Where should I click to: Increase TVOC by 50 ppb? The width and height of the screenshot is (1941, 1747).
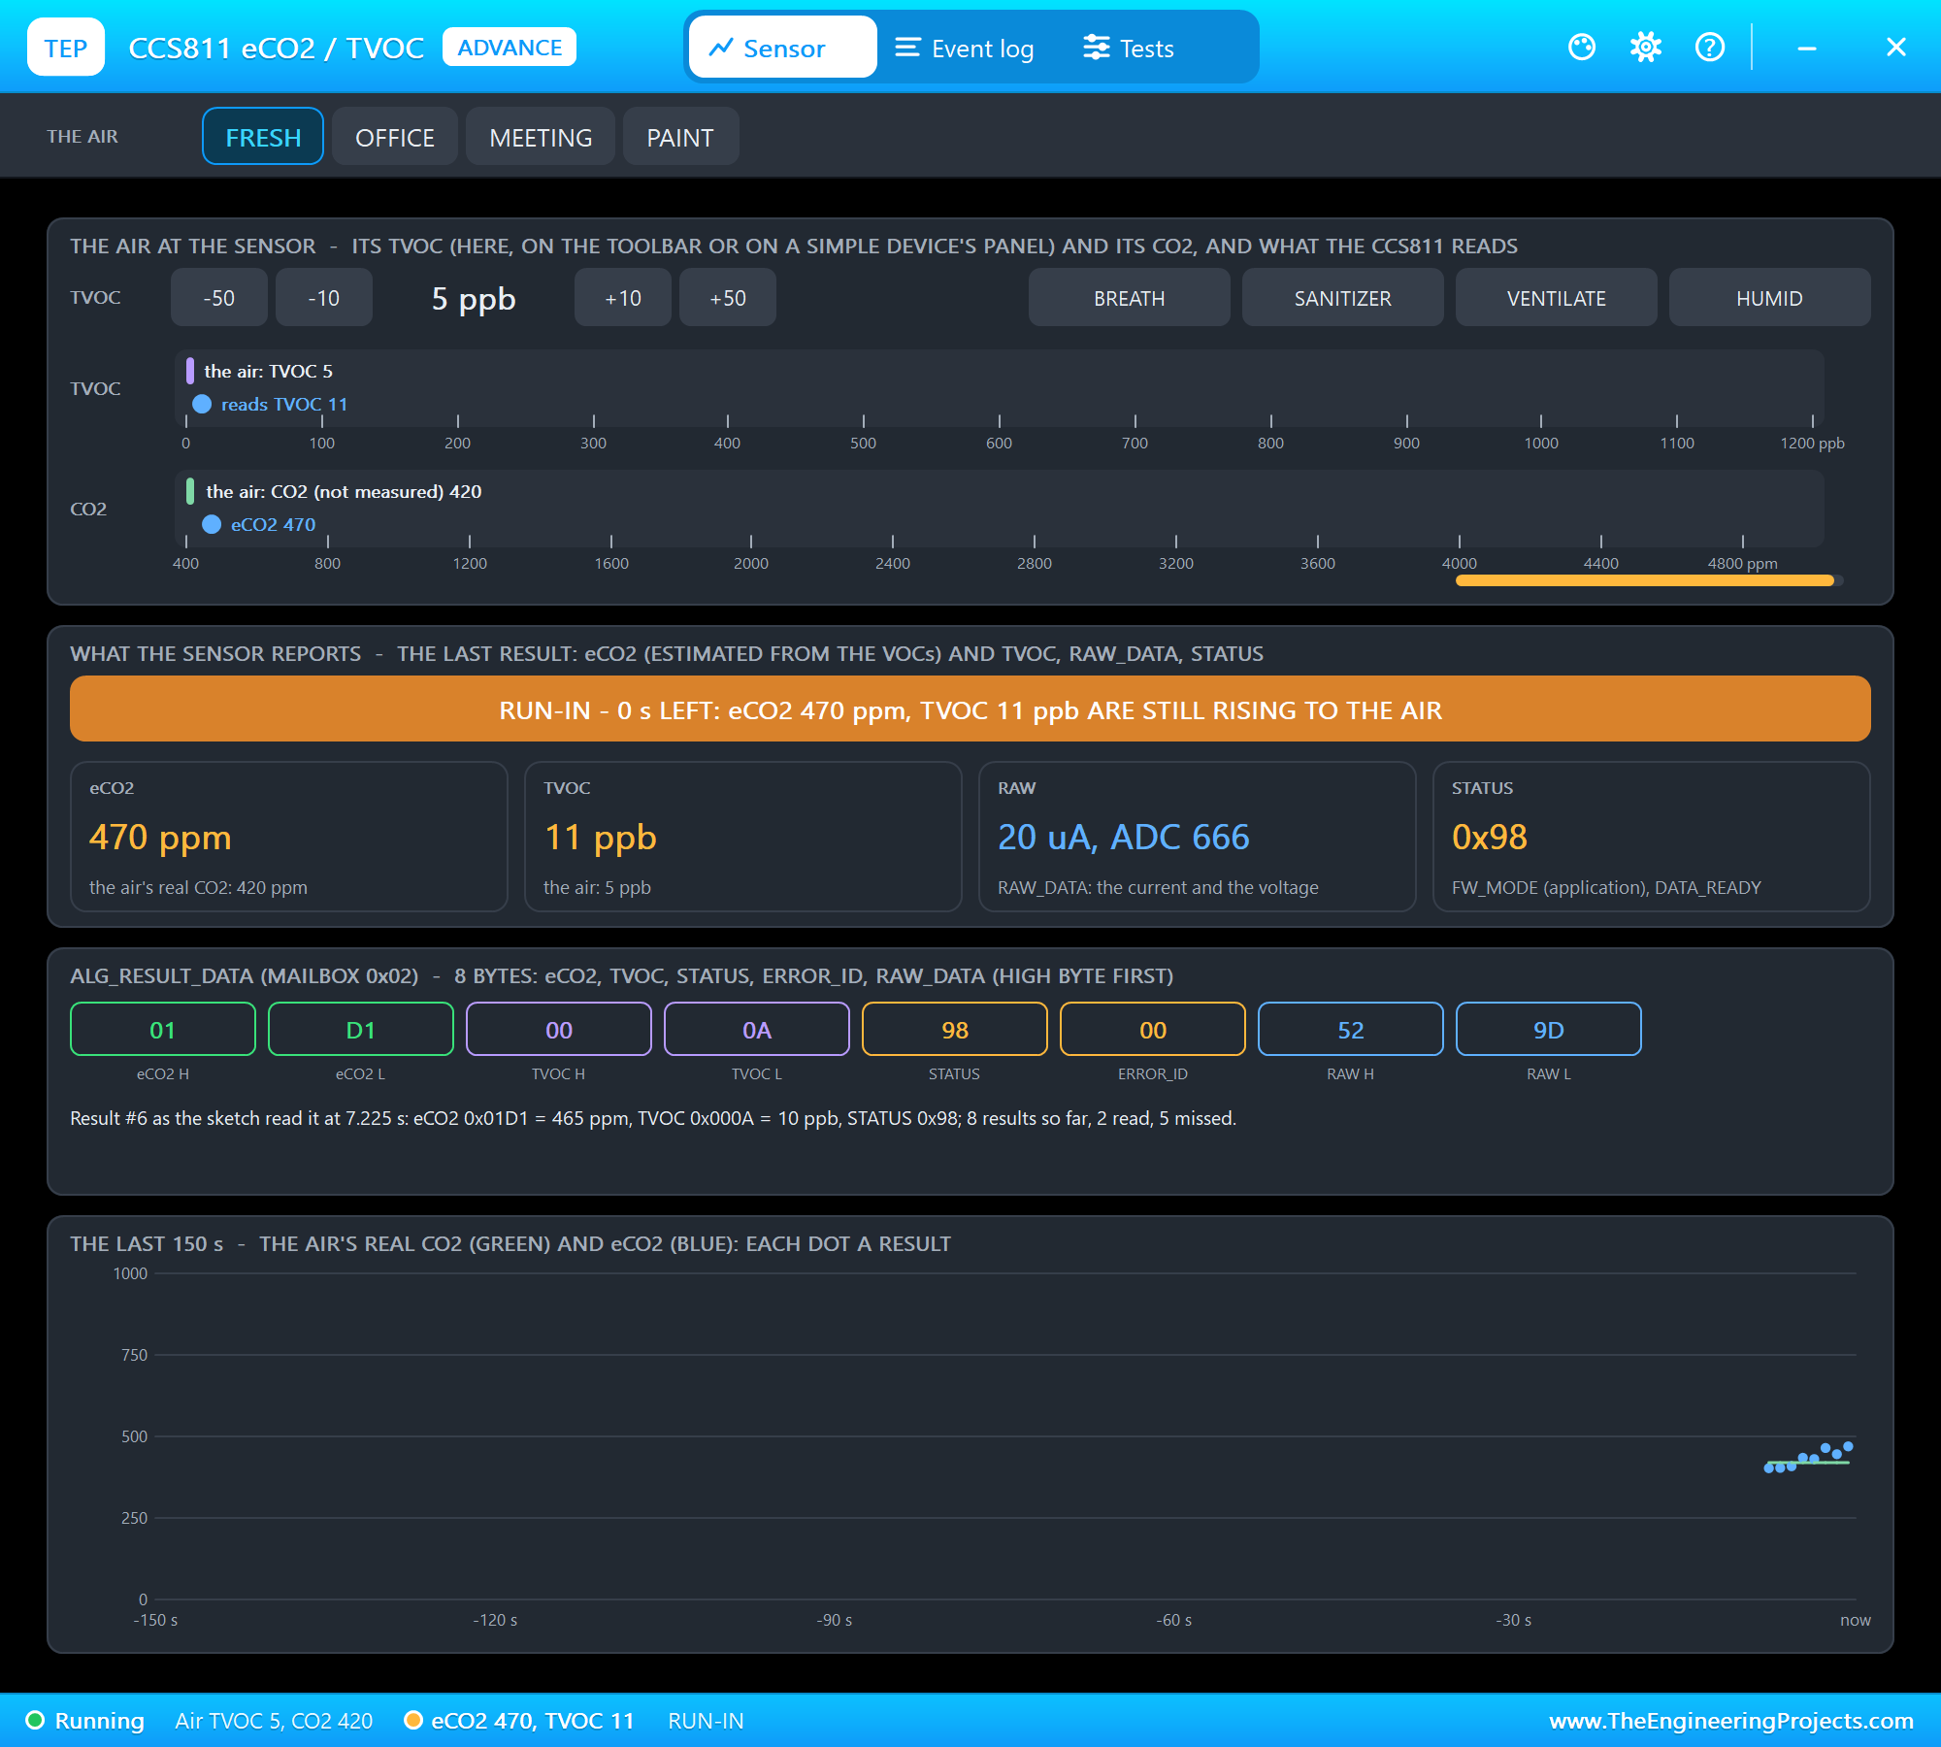coord(728,298)
